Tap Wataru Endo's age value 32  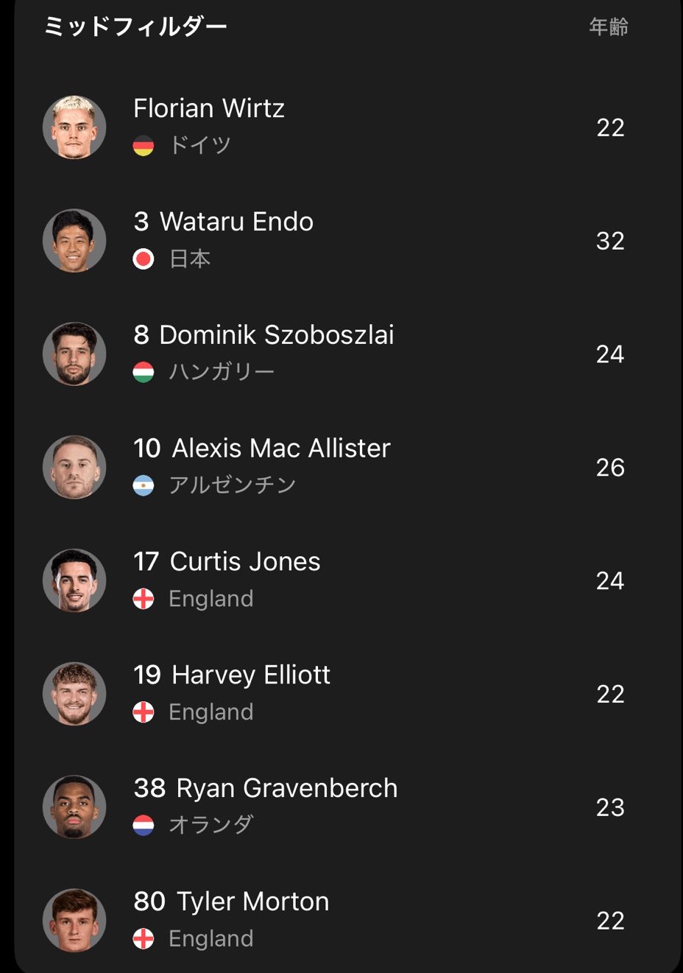pos(610,241)
